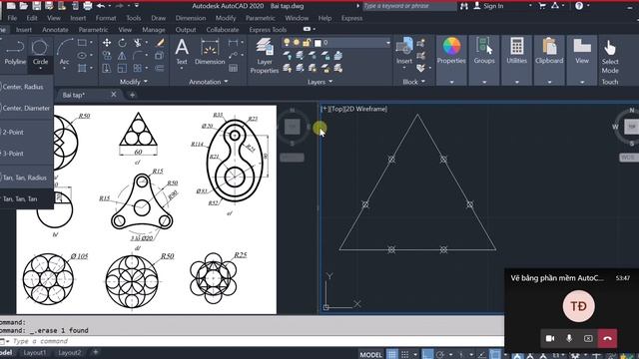Click the MODEL status bar button

[370, 355]
